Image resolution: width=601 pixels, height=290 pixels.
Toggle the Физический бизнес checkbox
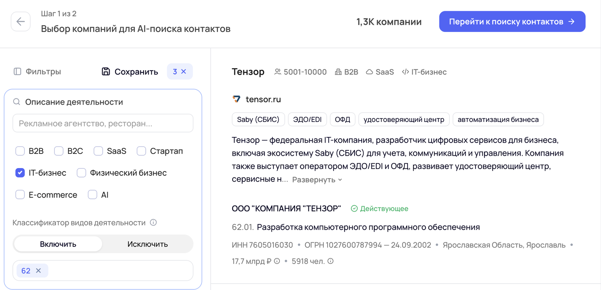[x=81, y=173]
